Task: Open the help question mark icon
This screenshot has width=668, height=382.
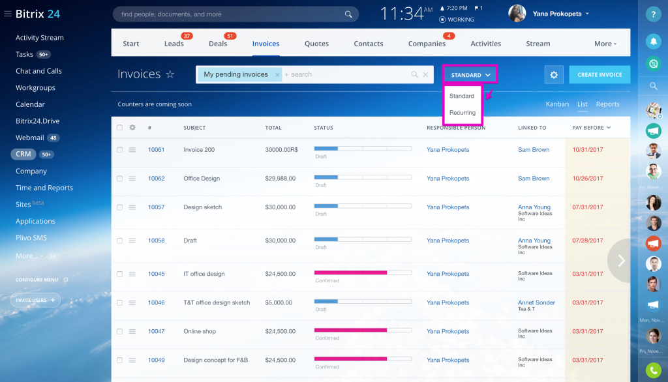Action: coord(653,14)
